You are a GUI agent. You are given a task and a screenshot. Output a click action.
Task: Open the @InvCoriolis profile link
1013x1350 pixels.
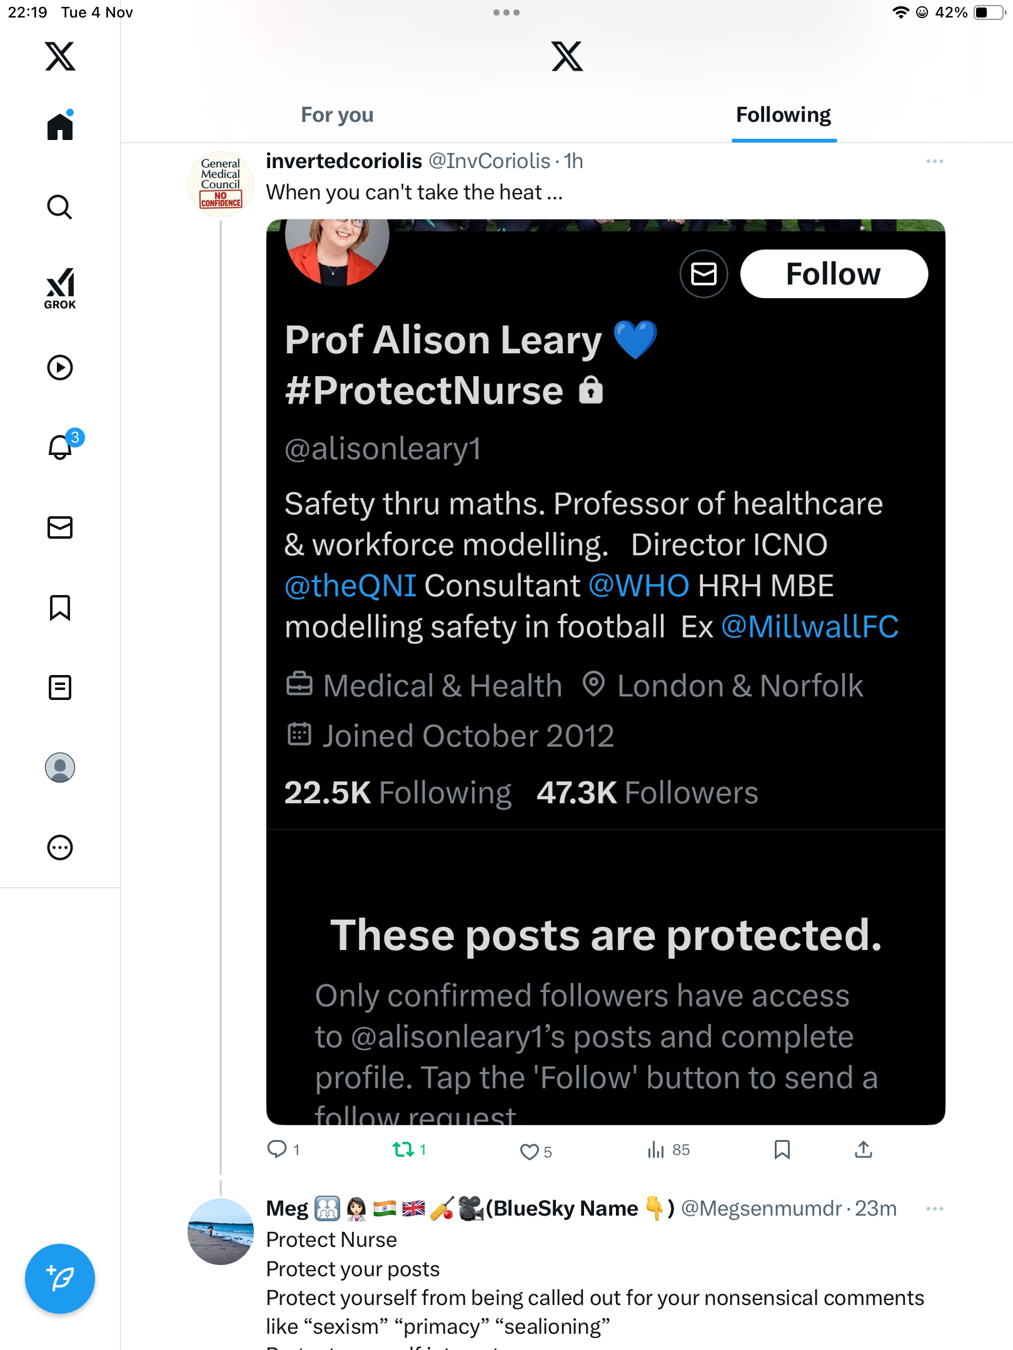[489, 161]
